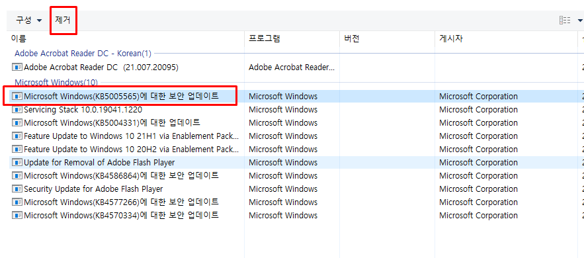Viewport: 584px width, 258px height.
Task: Select Microsoft Windows(KB5004331) update name
Action: (x=112, y=123)
